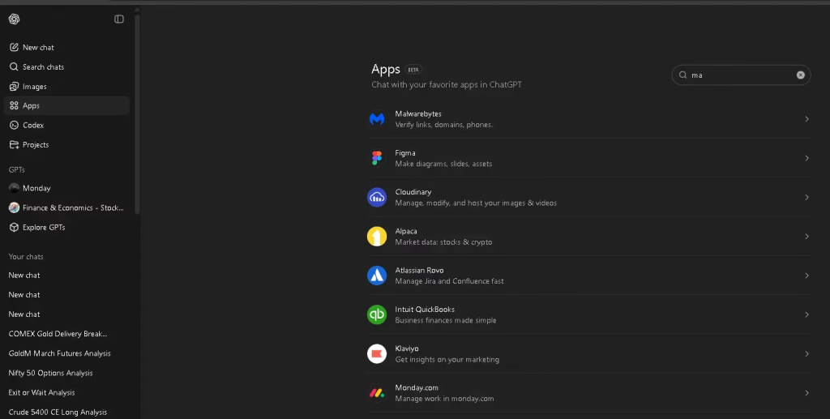Viewport: 830px width, 419px height.
Task: Open Search chats in sidebar
Action: point(43,67)
